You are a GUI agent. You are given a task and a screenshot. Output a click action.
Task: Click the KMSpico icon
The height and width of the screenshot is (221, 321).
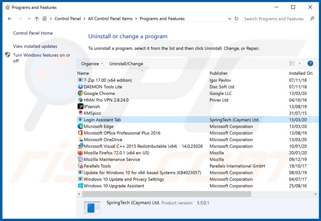(80, 113)
